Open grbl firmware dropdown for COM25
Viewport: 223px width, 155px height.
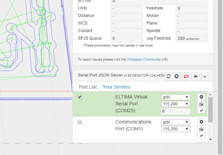[175, 97]
